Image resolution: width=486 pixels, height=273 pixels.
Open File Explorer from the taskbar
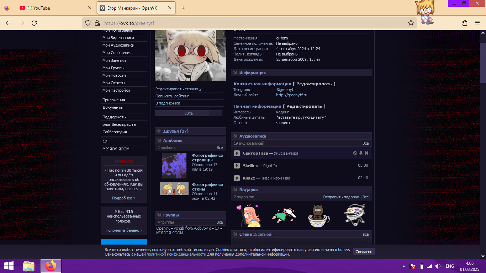pos(29,266)
